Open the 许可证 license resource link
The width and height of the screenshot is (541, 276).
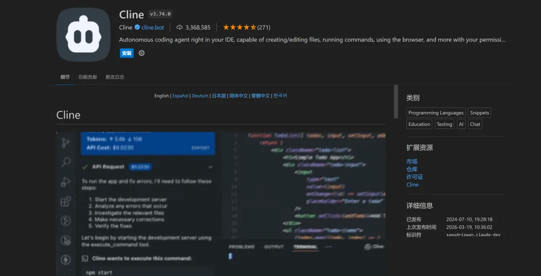point(415,177)
